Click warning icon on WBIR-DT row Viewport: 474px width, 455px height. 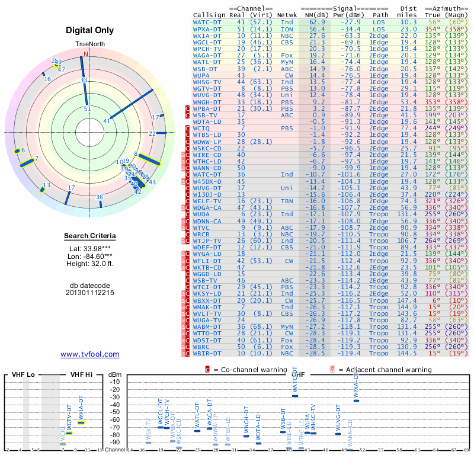(x=185, y=354)
